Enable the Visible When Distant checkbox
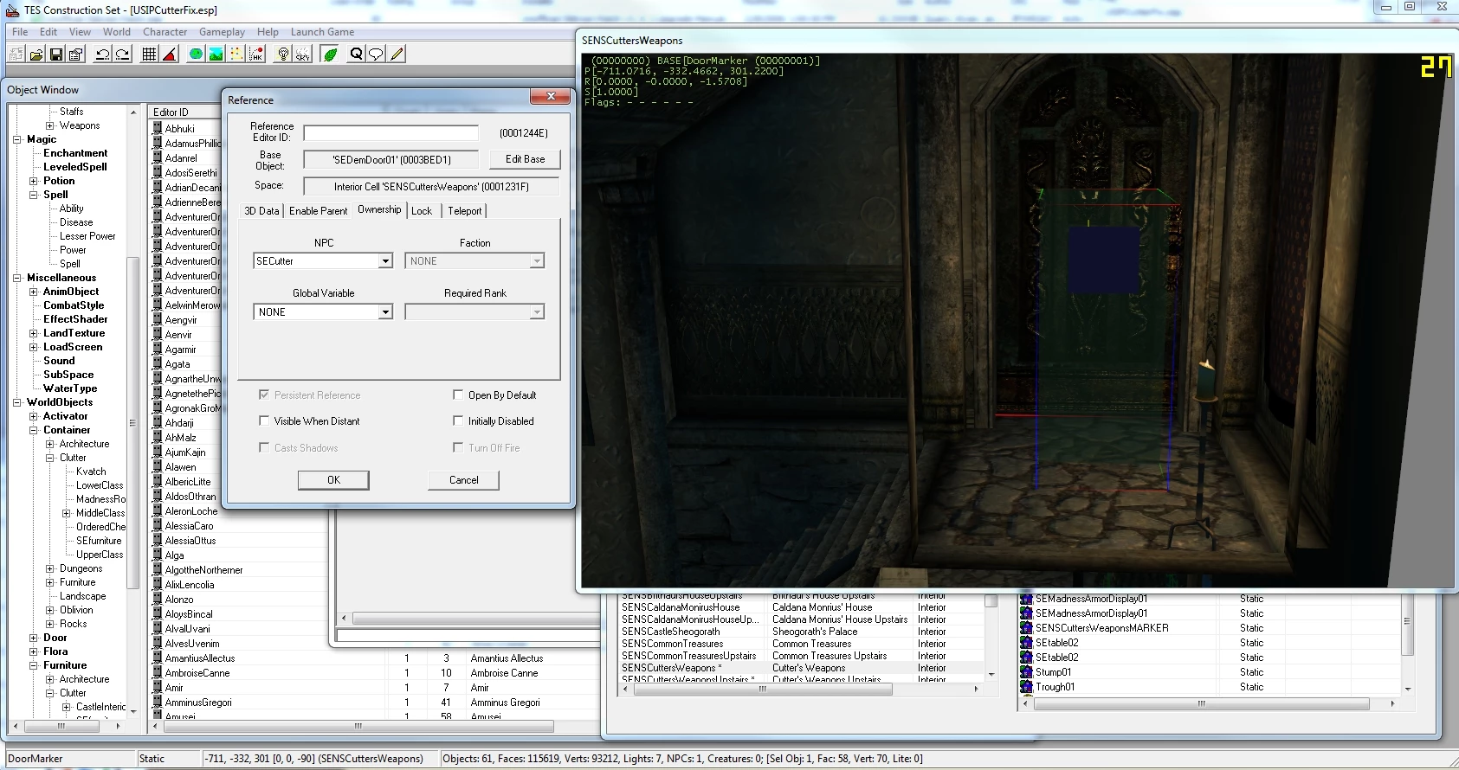 click(264, 420)
